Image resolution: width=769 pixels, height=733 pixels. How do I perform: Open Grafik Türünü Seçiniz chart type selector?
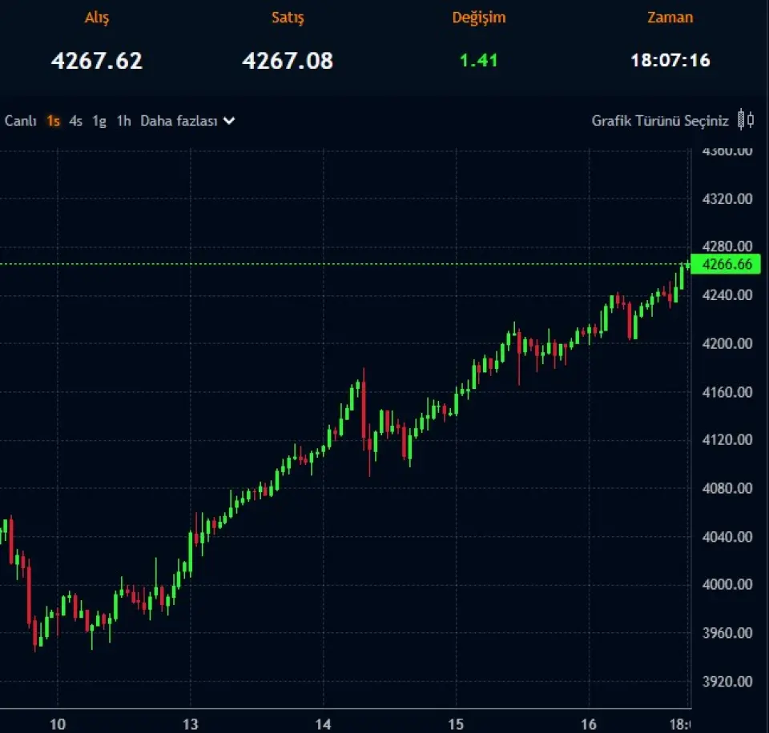point(660,121)
